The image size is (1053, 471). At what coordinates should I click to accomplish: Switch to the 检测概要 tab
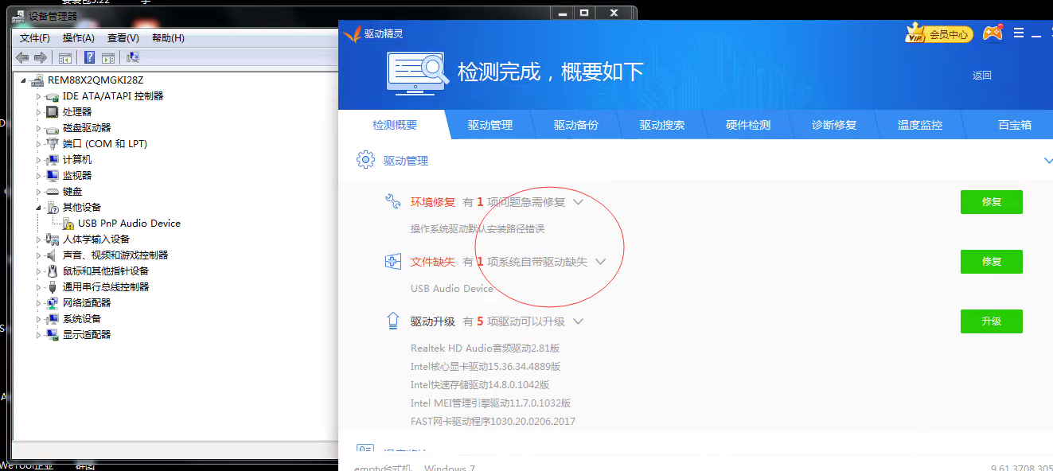coord(395,125)
